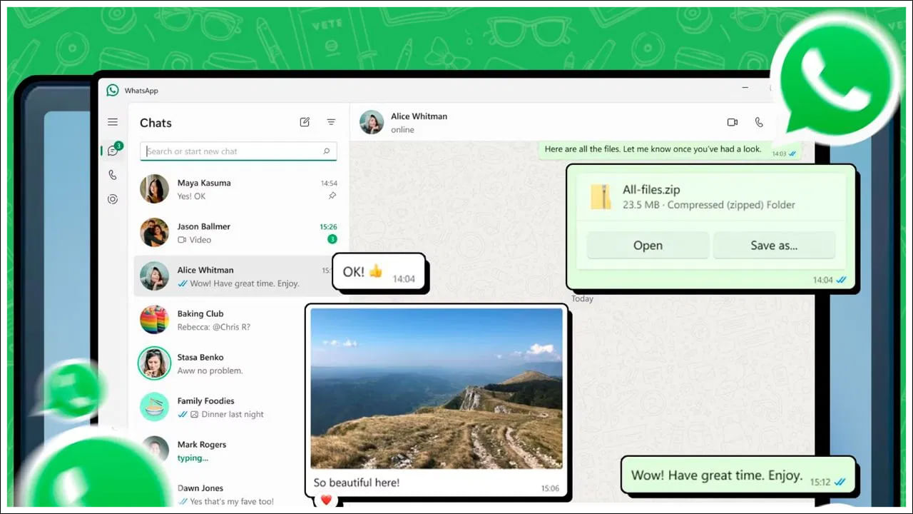The width and height of the screenshot is (913, 514).
Task: Click the zip file icon on All-files.zip
Action: (x=601, y=196)
